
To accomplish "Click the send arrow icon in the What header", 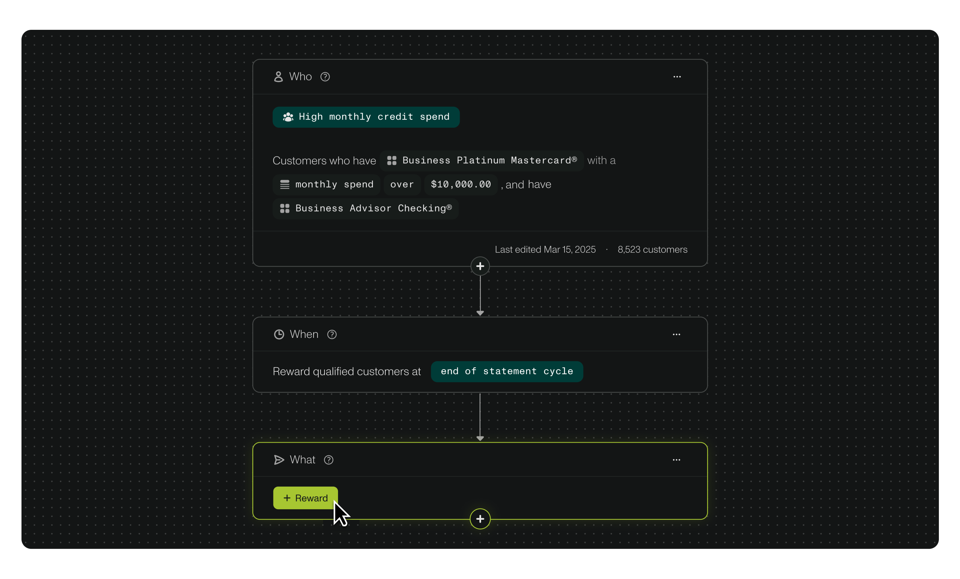I will coord(279,460).
